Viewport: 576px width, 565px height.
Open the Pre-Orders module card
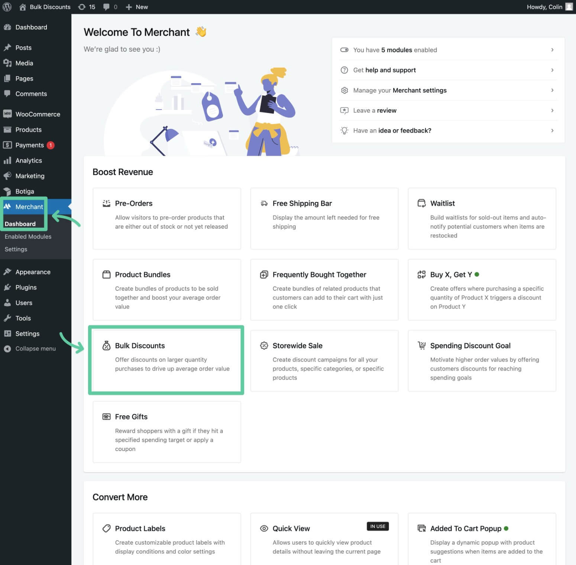point(167,218)
